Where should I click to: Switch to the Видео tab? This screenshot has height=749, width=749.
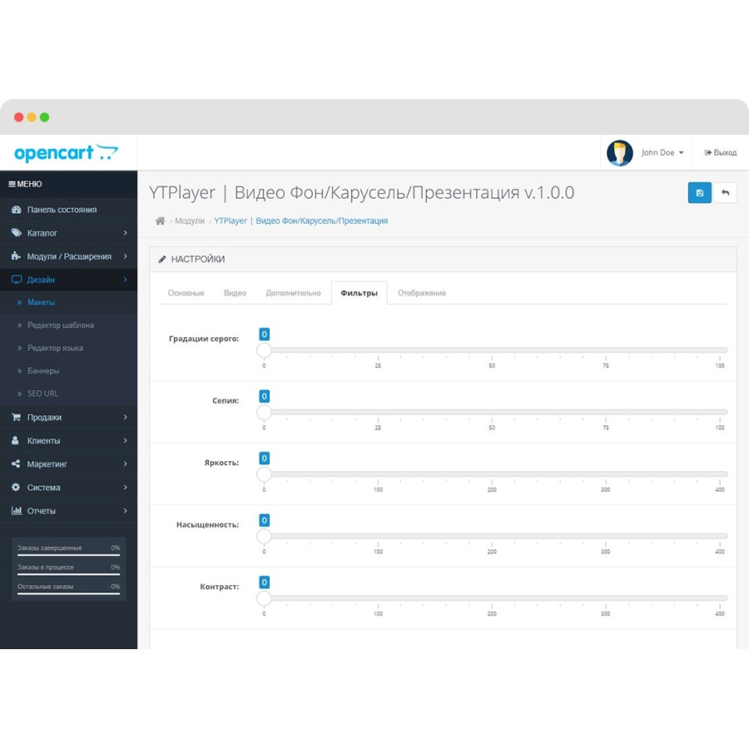pyautogui.click(x=235, y=293)
